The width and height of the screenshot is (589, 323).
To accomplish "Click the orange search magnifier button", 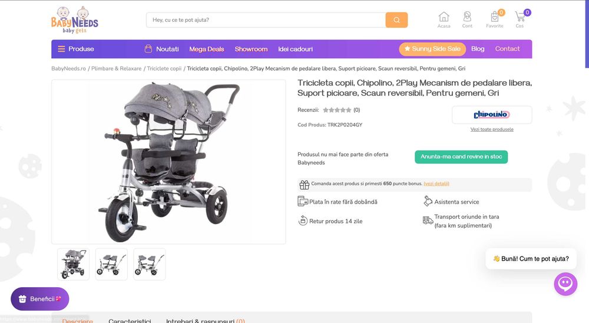I will coord(396,20).
